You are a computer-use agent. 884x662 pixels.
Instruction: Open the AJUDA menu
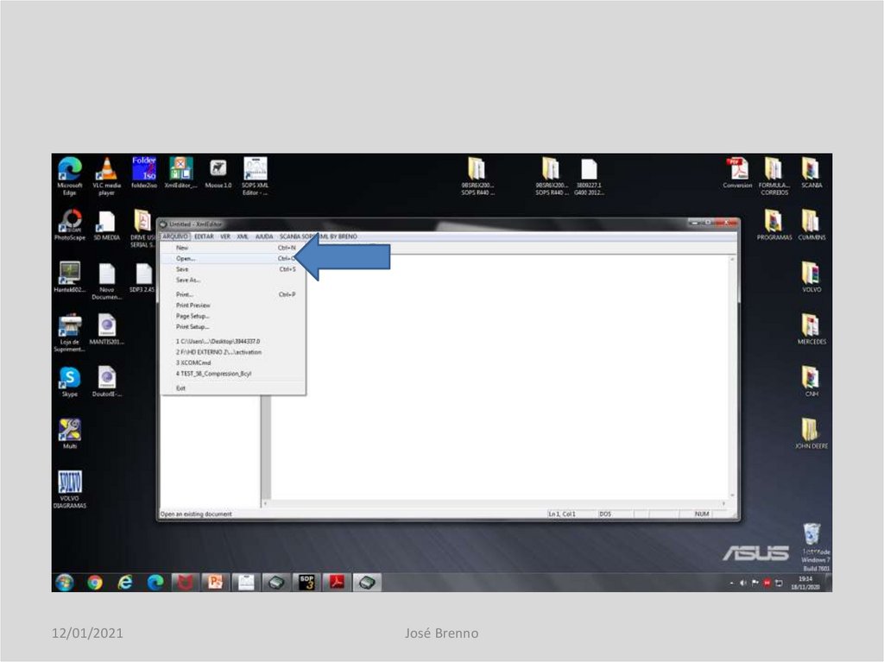click(264, 236)
